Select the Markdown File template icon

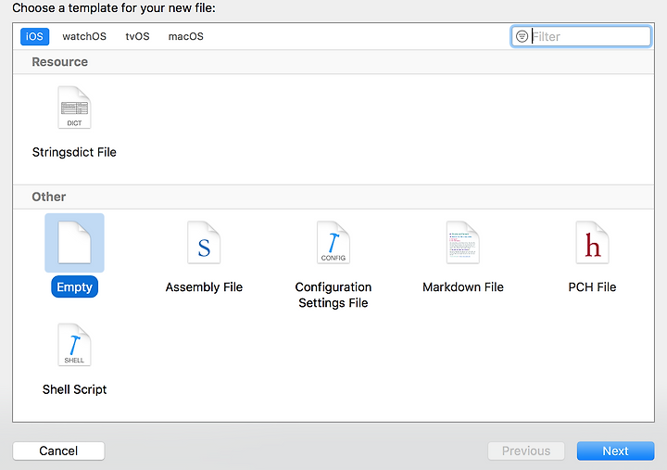pyautogui.click(x=463, y=243)
